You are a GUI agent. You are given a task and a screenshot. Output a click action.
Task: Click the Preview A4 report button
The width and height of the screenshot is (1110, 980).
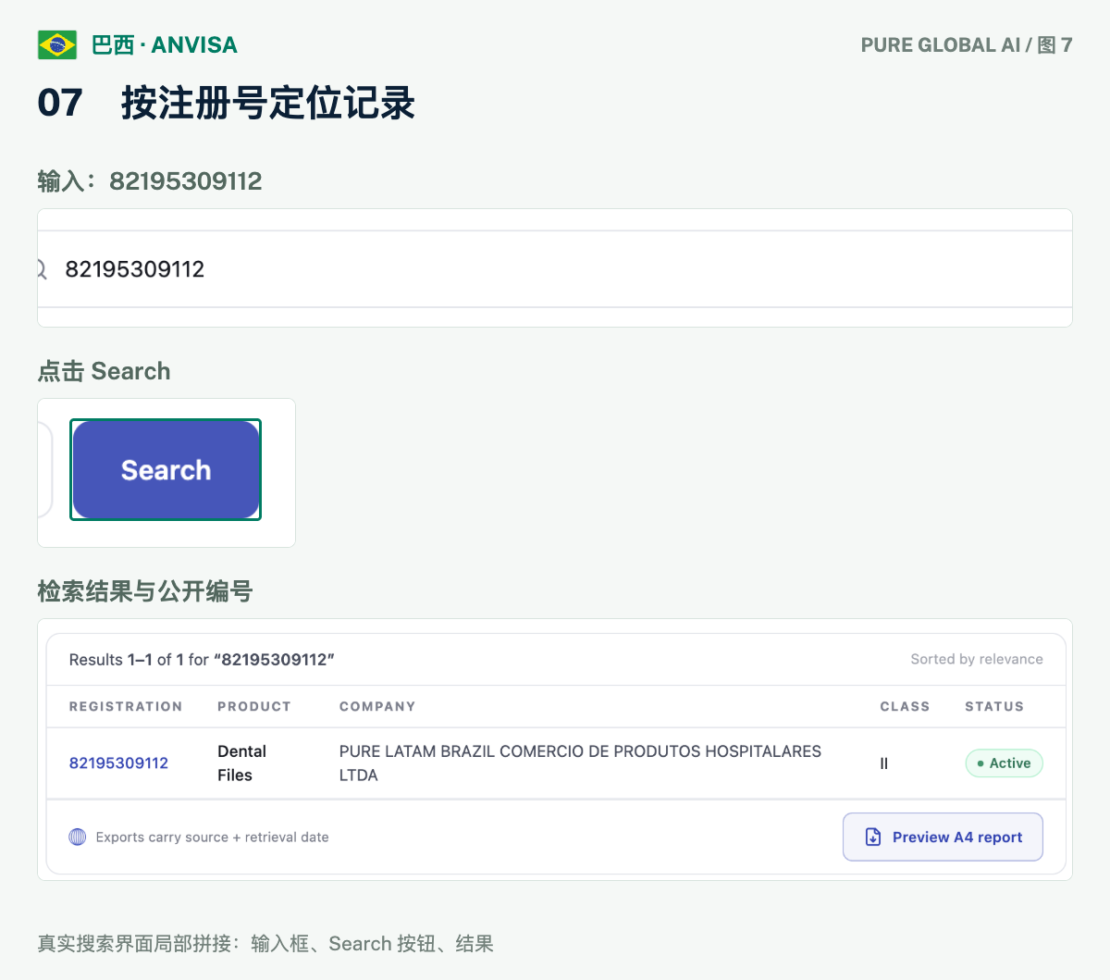[943, 837]
